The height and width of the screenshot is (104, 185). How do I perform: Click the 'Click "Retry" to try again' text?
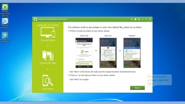[79, 79]
